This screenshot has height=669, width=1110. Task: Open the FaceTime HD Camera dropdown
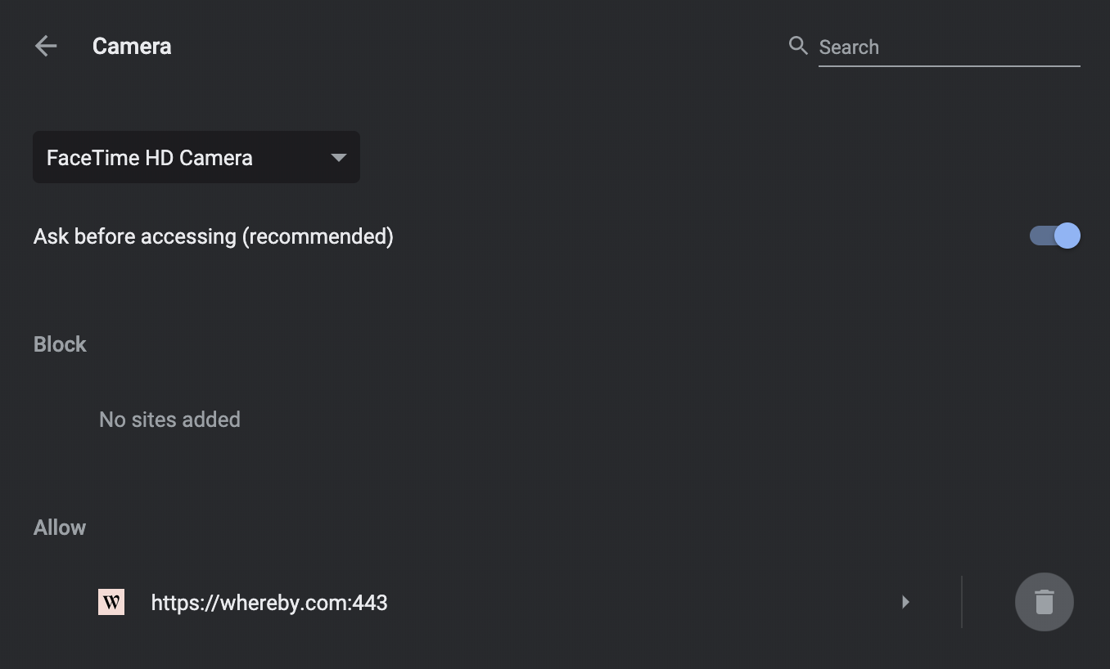click(x=196, y=157)
